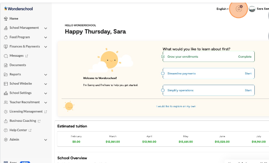Click the Documents page icon
Image resolution: width=269 pixels, height=163 pixels.
6,65
